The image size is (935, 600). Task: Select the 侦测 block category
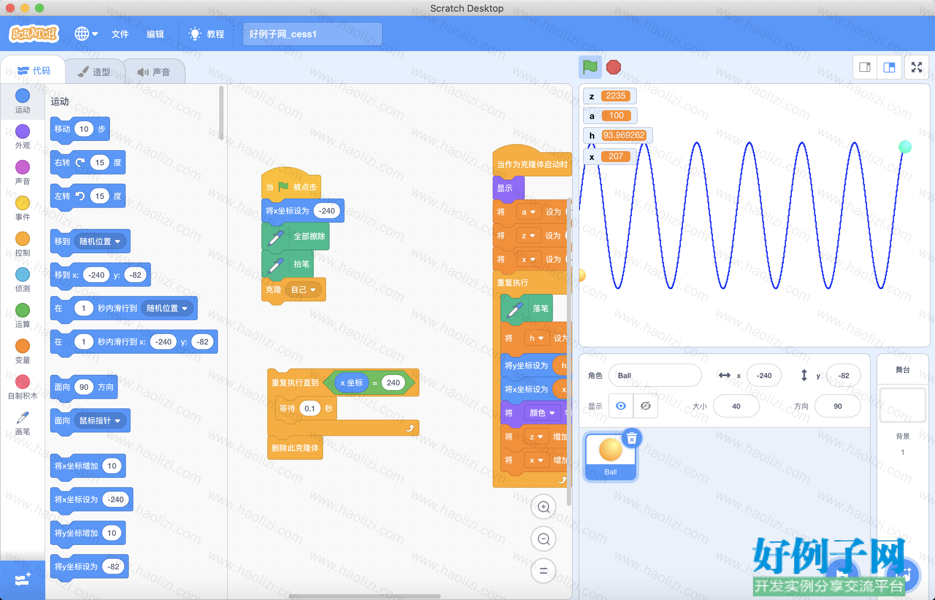coord(22,280)
